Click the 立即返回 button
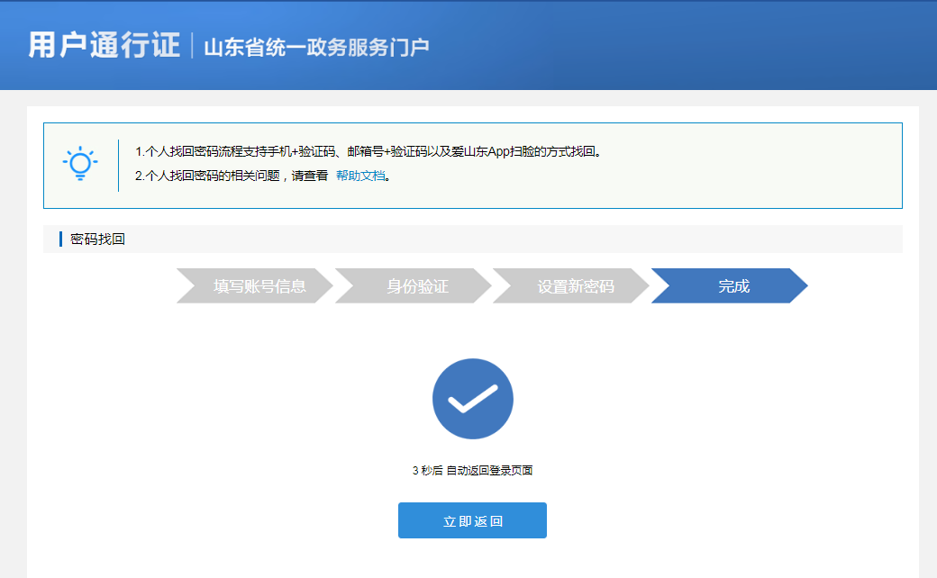Screen dimensions: 937x578 pos(472,519)
